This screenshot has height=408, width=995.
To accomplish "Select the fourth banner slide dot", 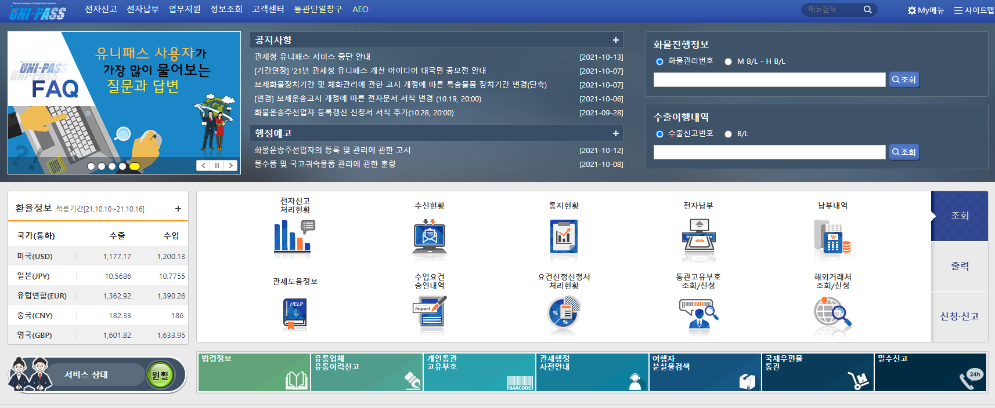I will point(122,166).
